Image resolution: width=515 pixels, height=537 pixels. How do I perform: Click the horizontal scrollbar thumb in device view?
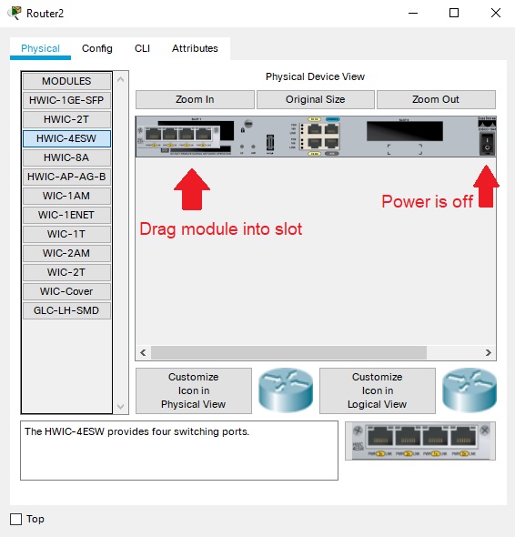click(289, 353)
